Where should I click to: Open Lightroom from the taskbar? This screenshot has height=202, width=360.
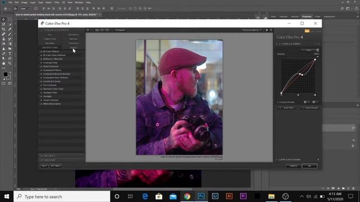click(215, 196)
